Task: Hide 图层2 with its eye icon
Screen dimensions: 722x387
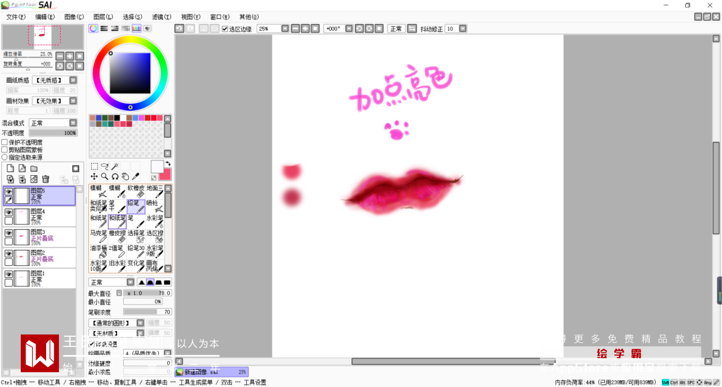Action: 9,253
